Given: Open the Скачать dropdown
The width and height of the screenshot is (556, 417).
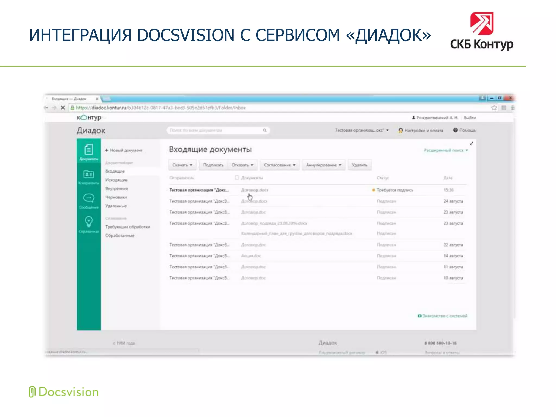Looking at the screenshot, I should click(x=182, y=165).
